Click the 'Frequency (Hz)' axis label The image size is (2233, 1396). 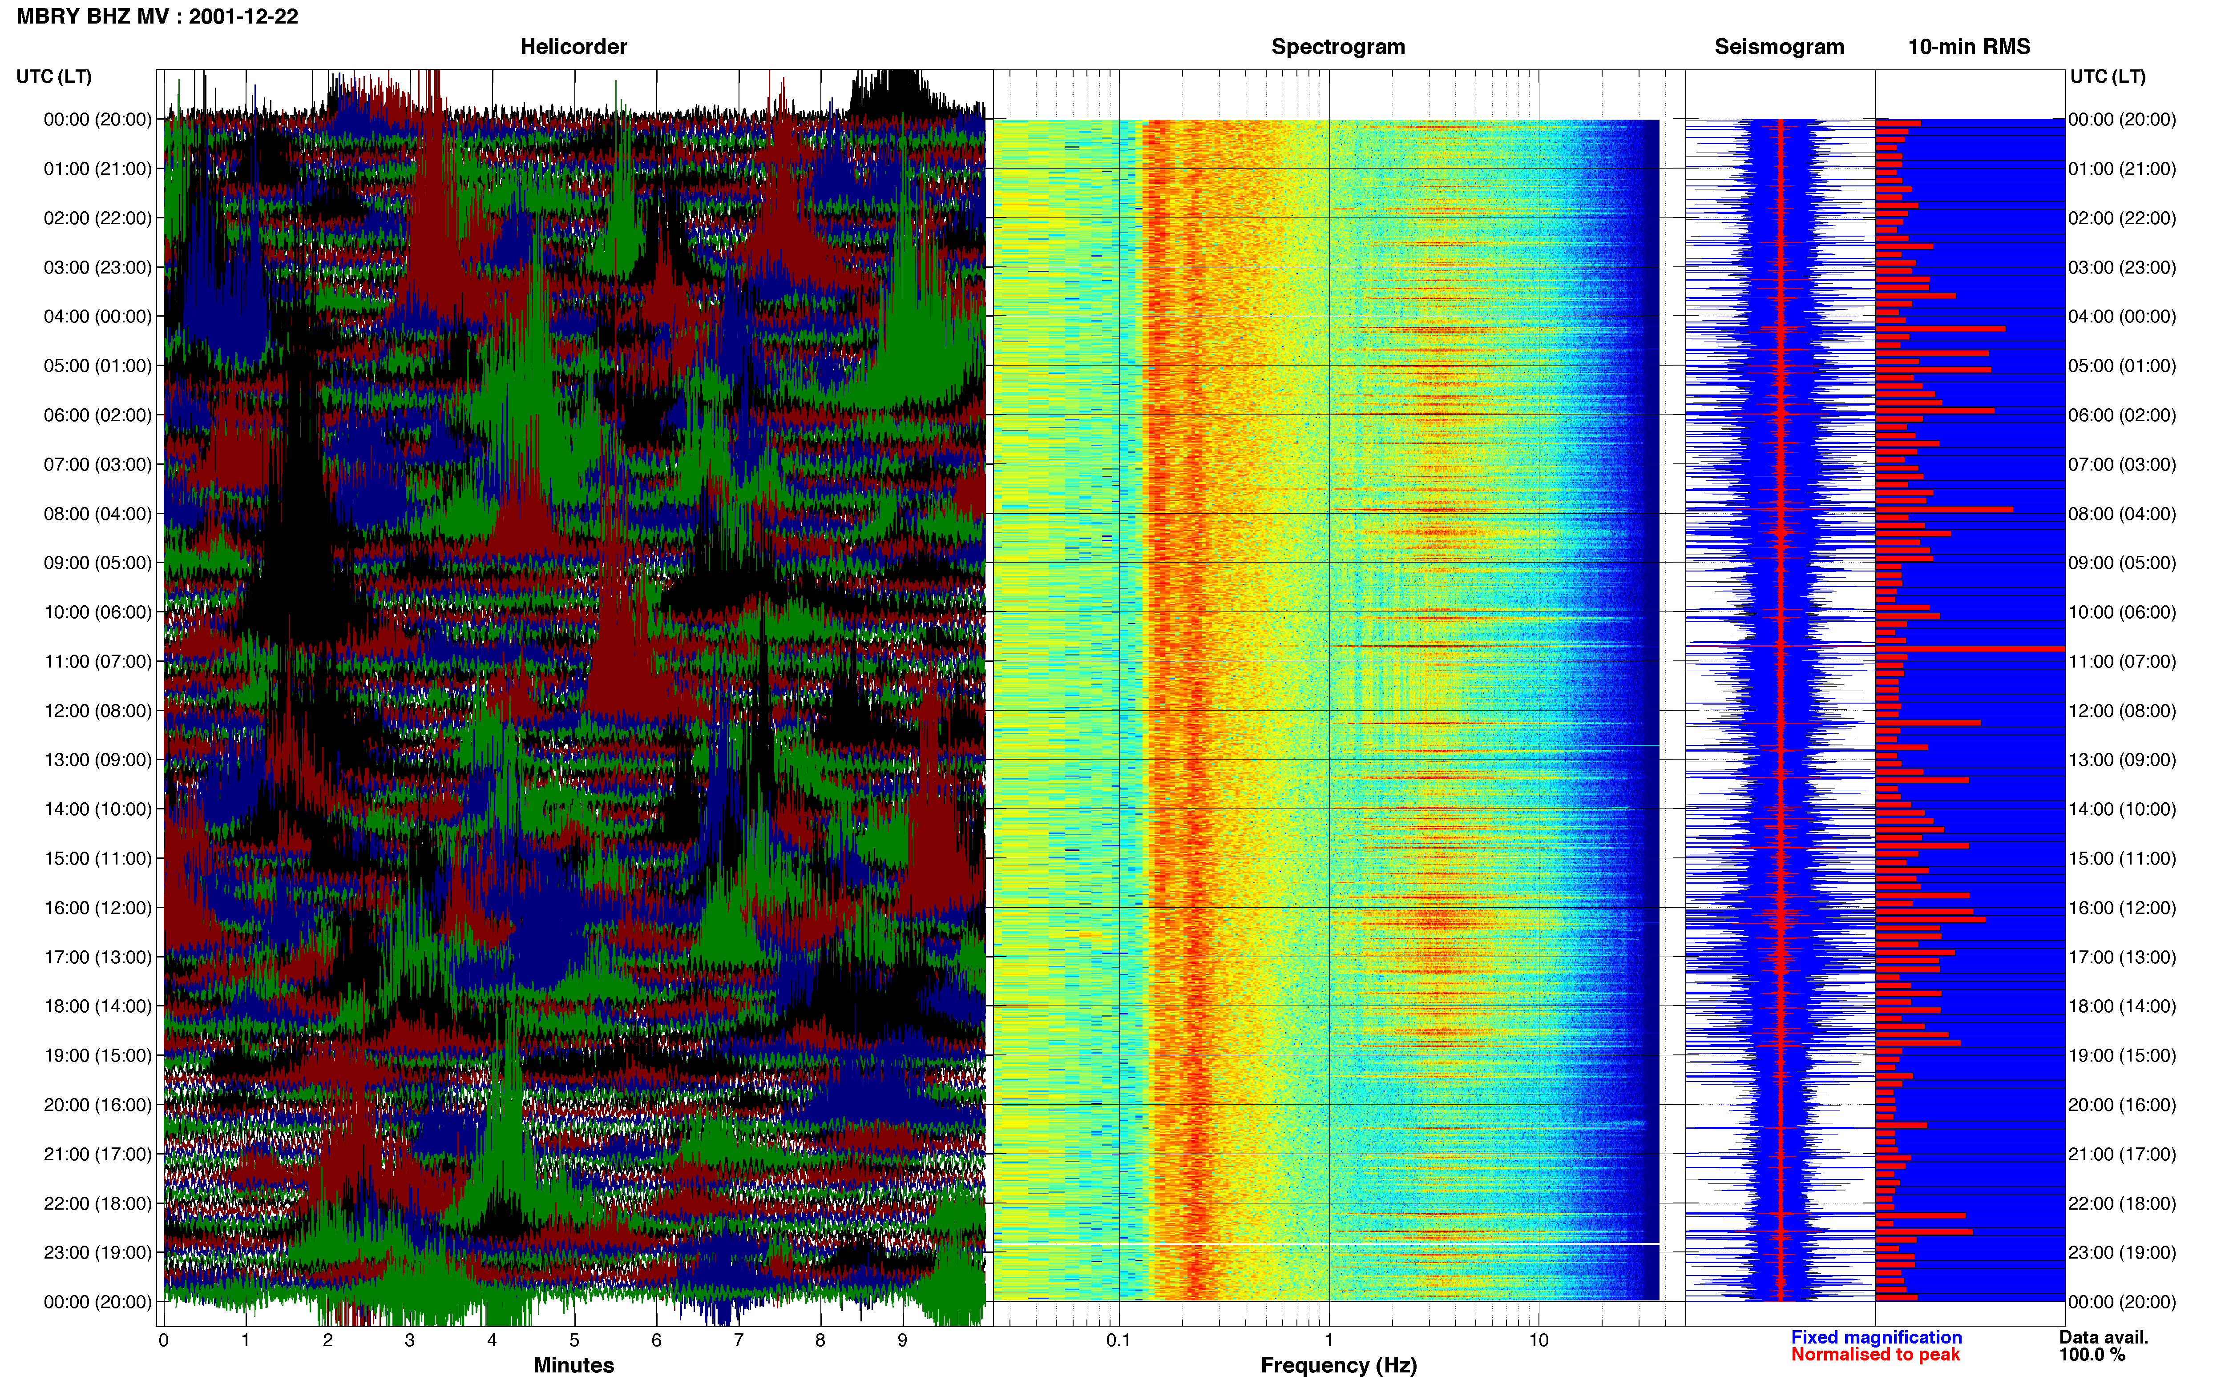1338,1364
